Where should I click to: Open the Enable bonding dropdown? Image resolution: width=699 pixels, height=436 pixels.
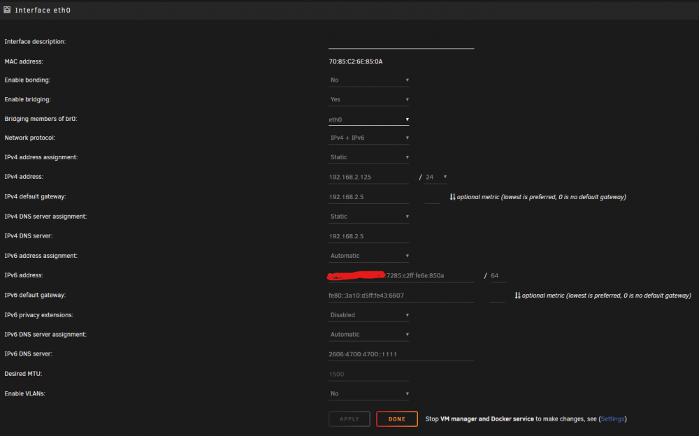[x=368, y=80]
